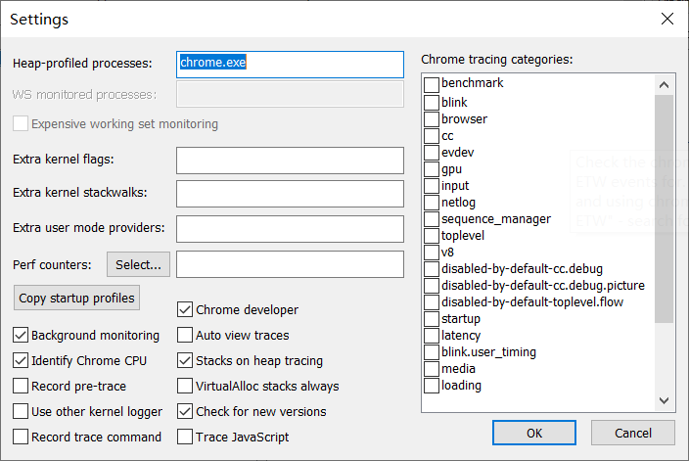Viewport: 689px width, 461px height.
Task: Enable Record pre-trace option
Action: point(22,386)
